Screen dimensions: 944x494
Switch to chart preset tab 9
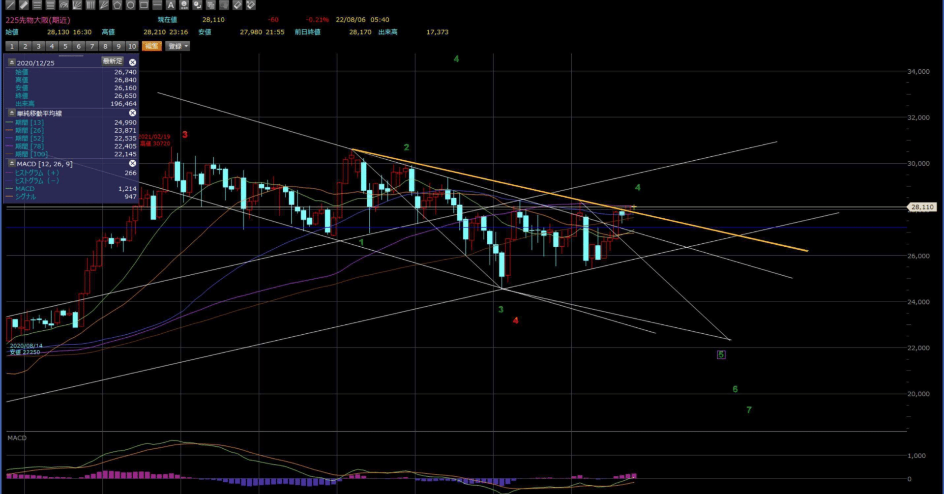pos(118,46)
